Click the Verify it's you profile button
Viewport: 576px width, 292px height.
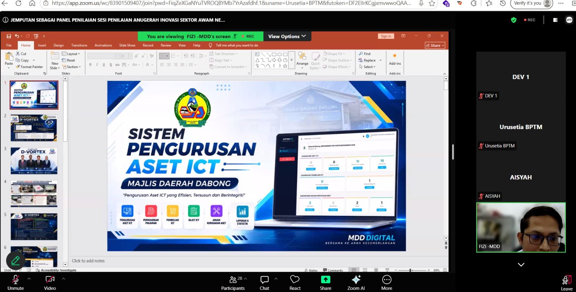click(x=532, y=3)
